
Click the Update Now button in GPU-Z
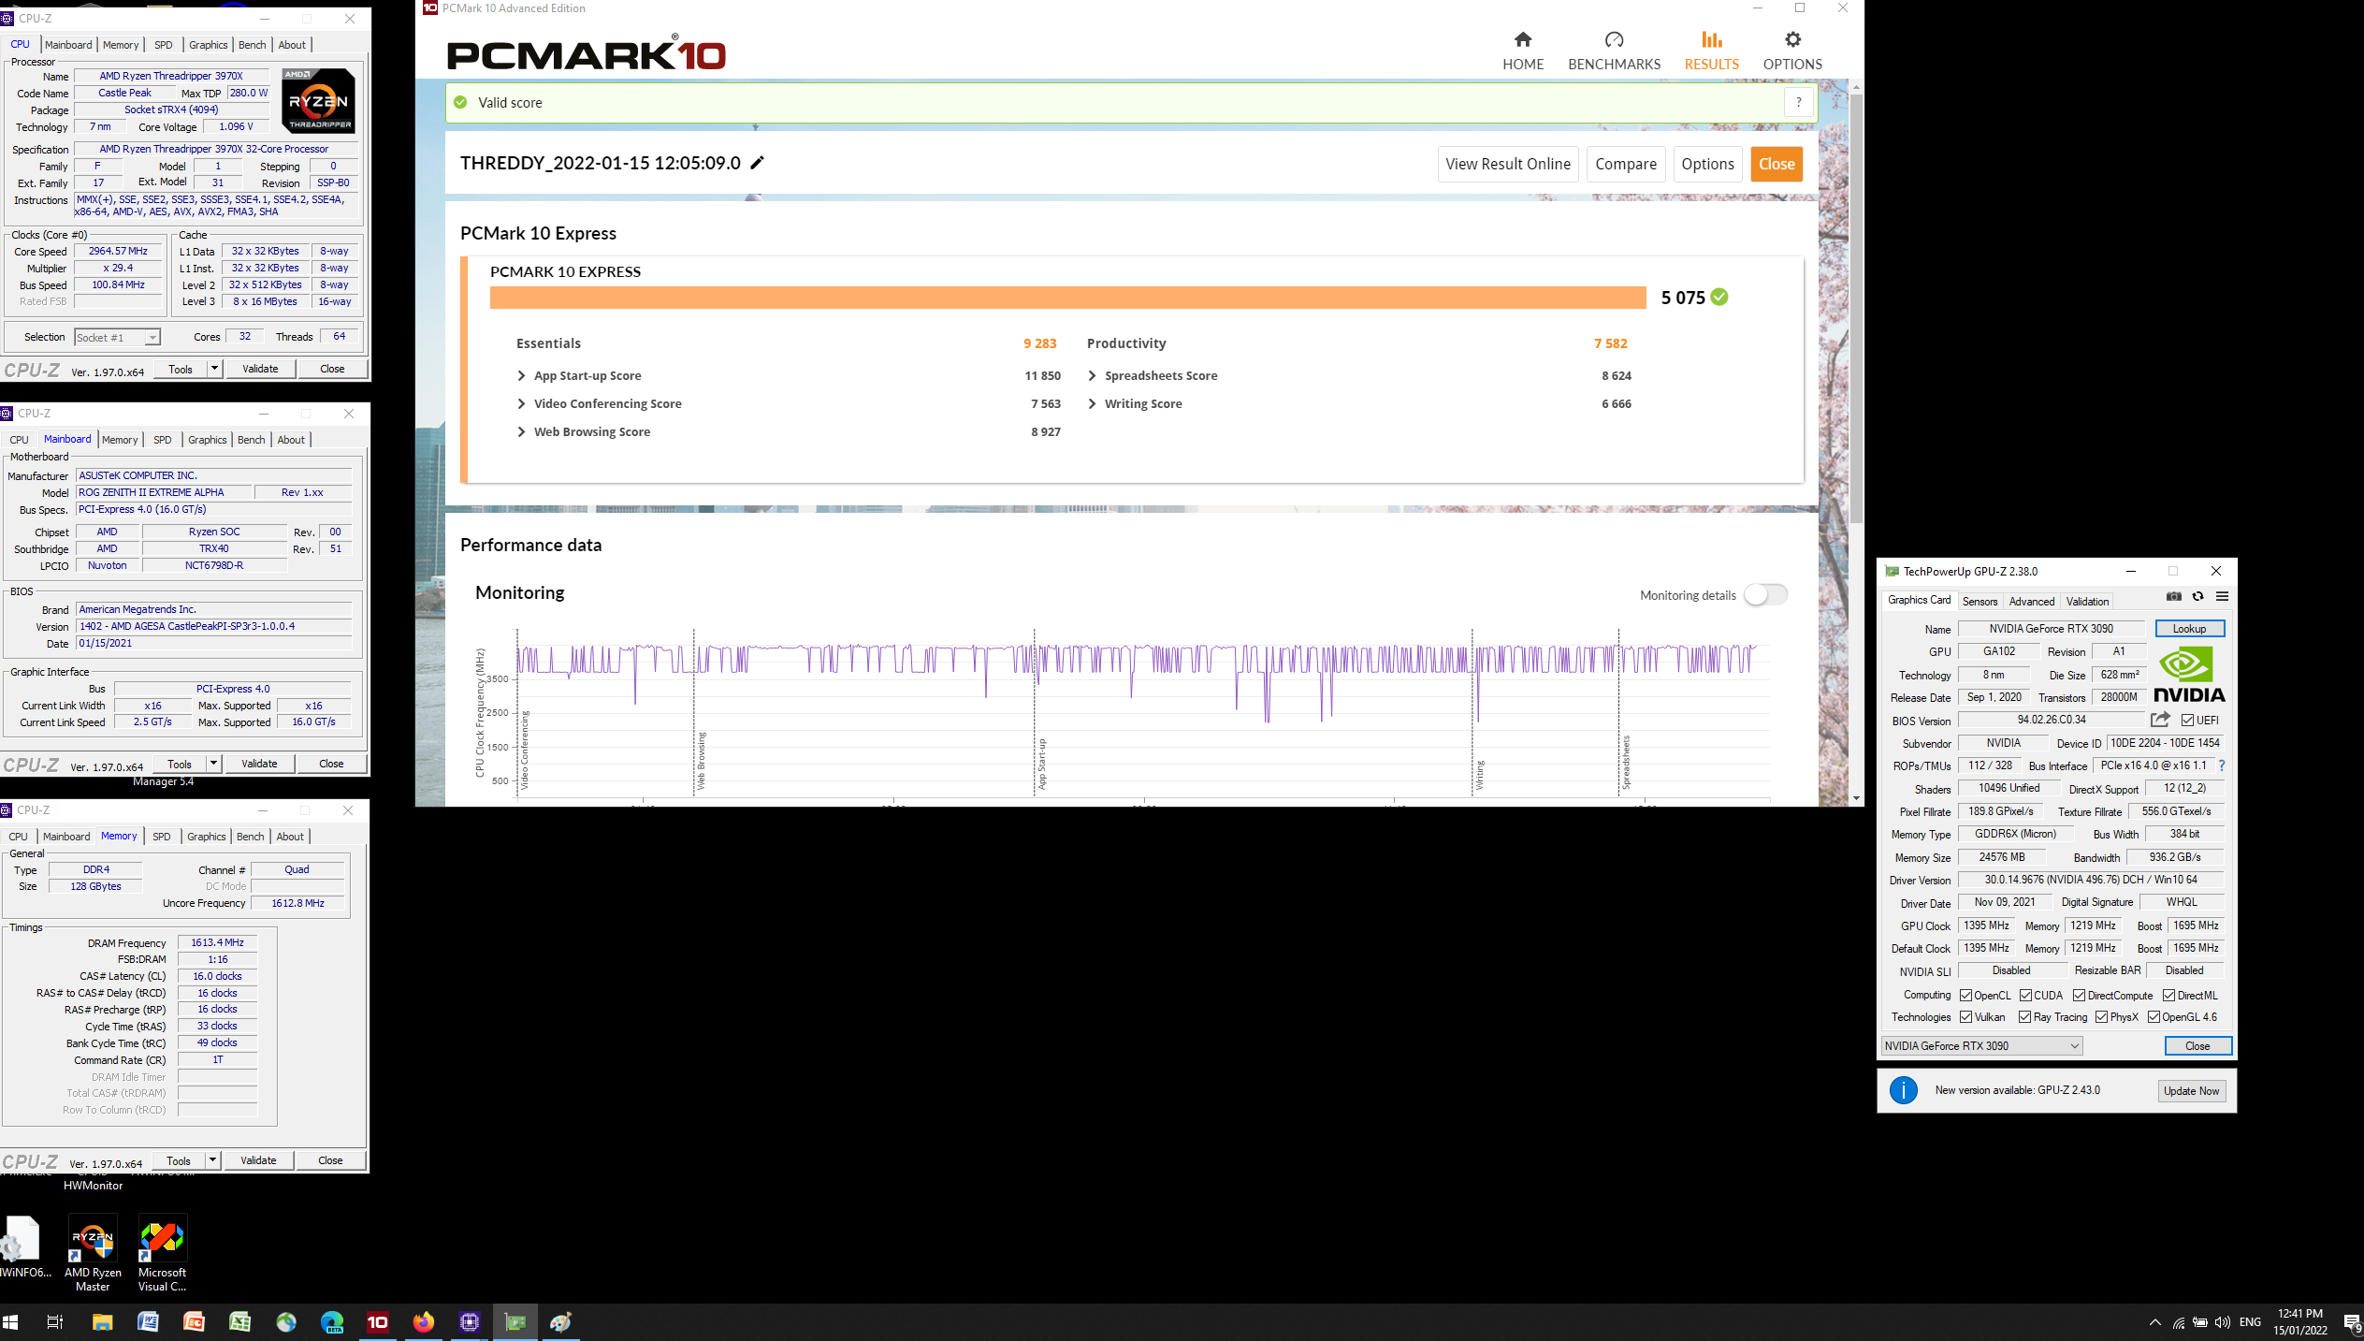pyautogui.click(x=2191, y=1090)
